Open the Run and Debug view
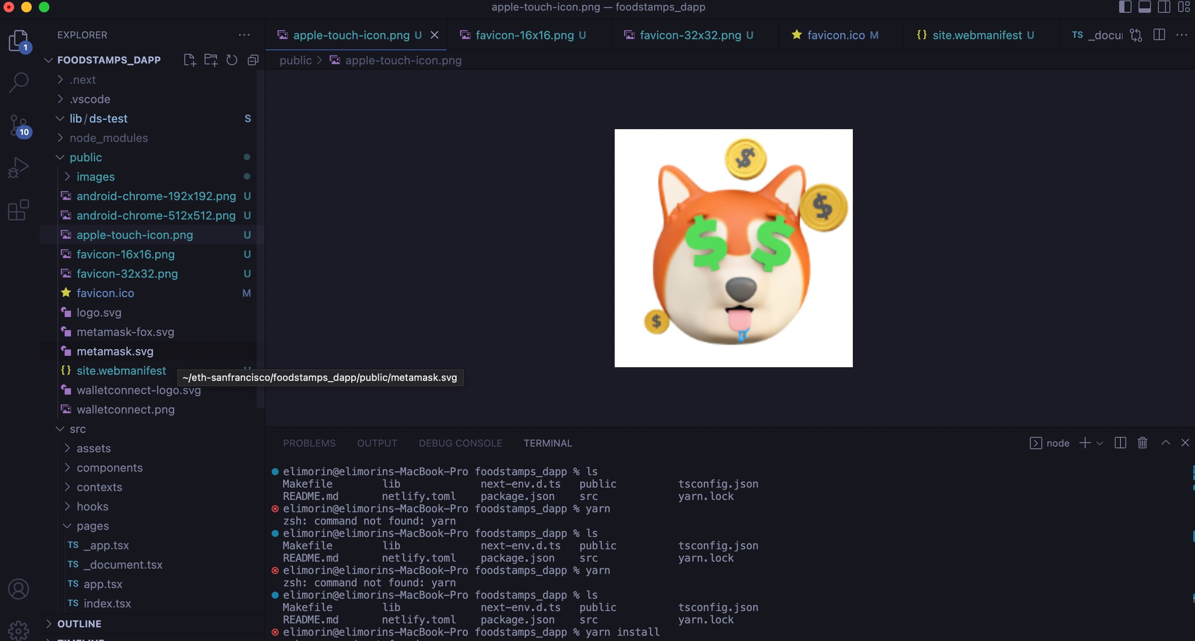 click(x=19, y=168)
